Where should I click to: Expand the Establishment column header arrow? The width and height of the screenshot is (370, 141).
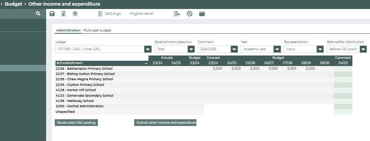pos(146,63)
